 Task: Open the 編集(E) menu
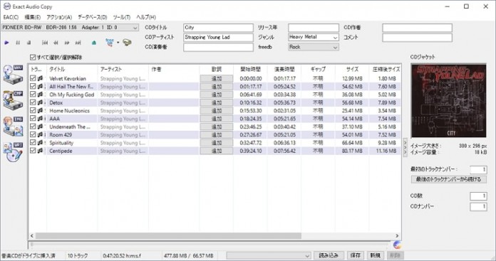pyautogui.click(x=33, y=17)
